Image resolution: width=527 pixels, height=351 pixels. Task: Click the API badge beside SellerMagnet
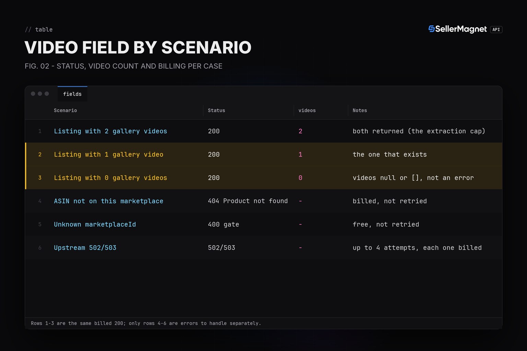click(496, 29)
